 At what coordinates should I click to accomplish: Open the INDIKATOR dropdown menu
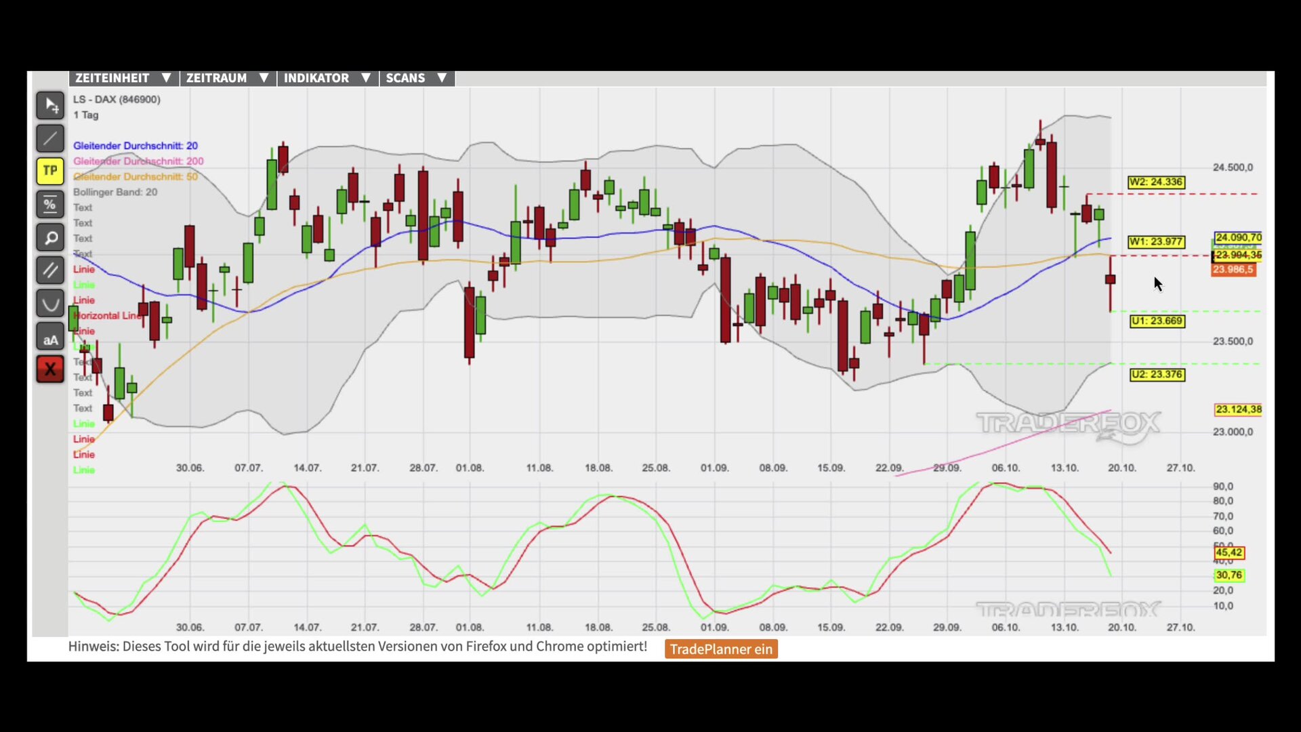point(327,78)
